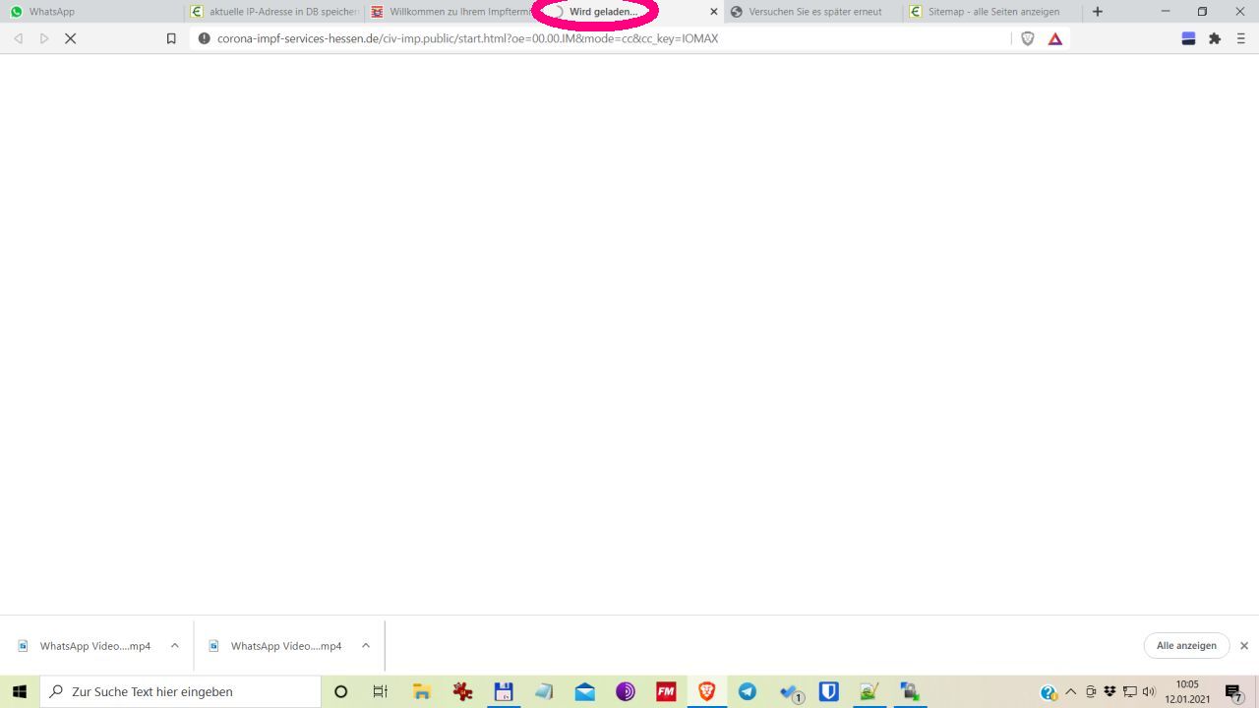
Task: Open Telegram from the taskbar
Action: coord(748,691)
